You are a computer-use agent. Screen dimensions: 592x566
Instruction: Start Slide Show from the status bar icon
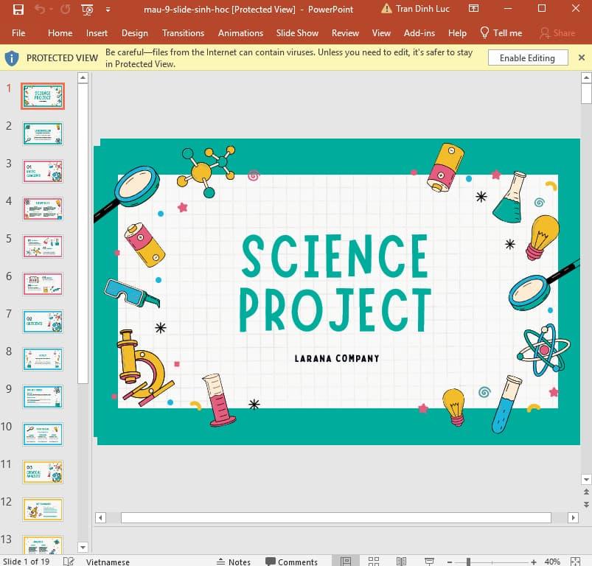(x=428, y=561)
